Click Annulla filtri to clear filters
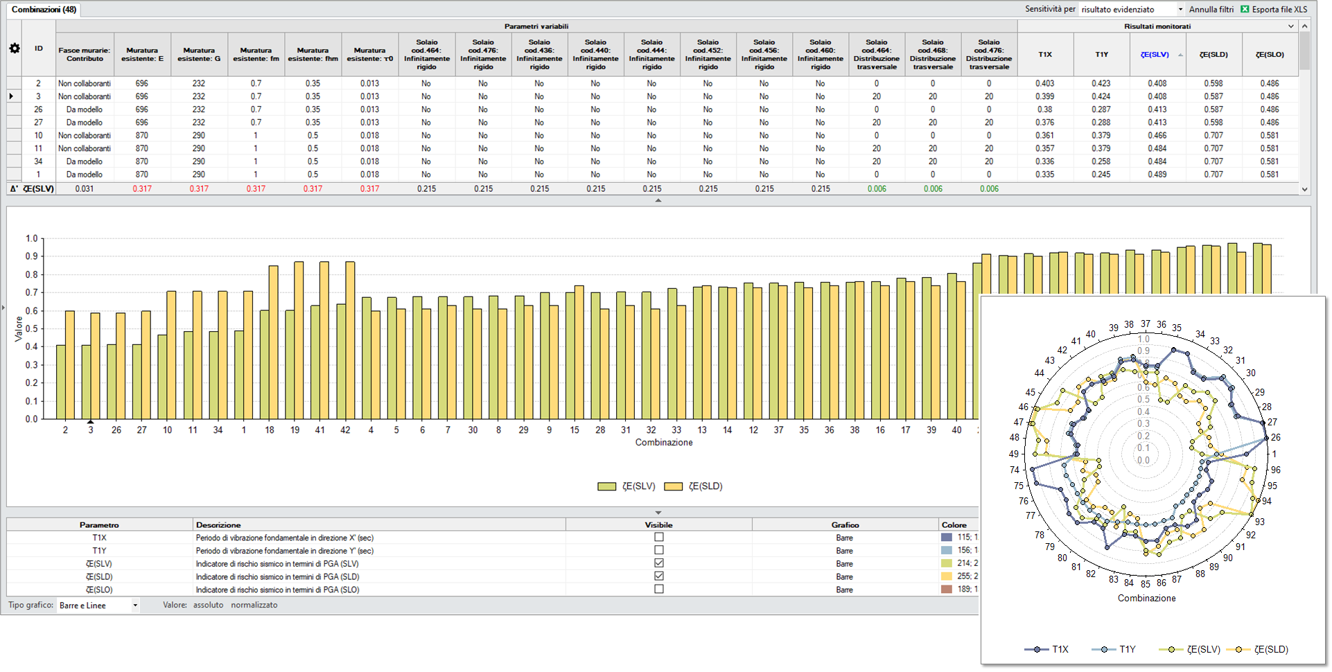Screen dimensions: 1332x672 (1211, 9)
